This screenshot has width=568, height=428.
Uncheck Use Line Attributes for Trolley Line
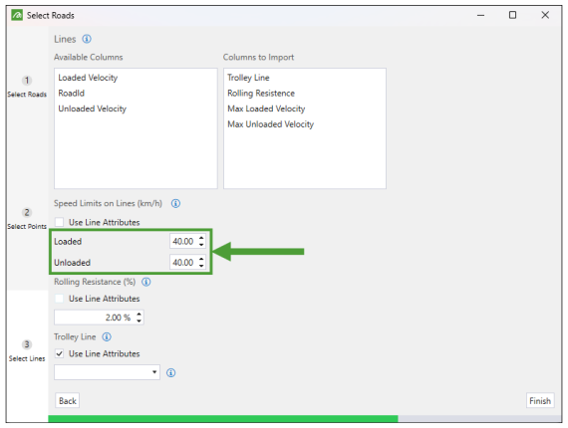(x=60, y=353)
